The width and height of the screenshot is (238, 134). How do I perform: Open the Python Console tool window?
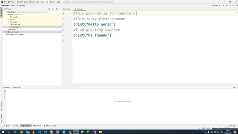coord(50,126)
